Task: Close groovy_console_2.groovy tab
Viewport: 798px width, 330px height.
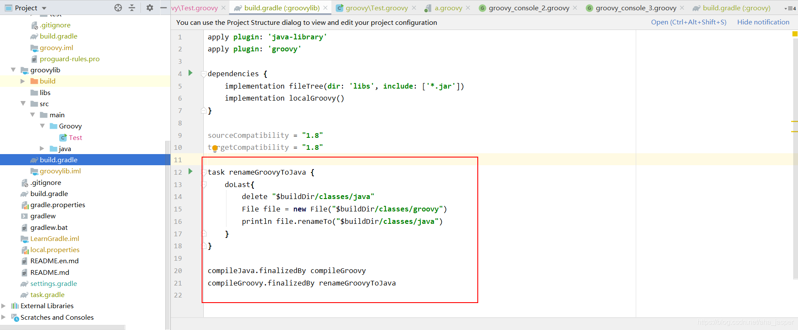Action: coord(575,8)
